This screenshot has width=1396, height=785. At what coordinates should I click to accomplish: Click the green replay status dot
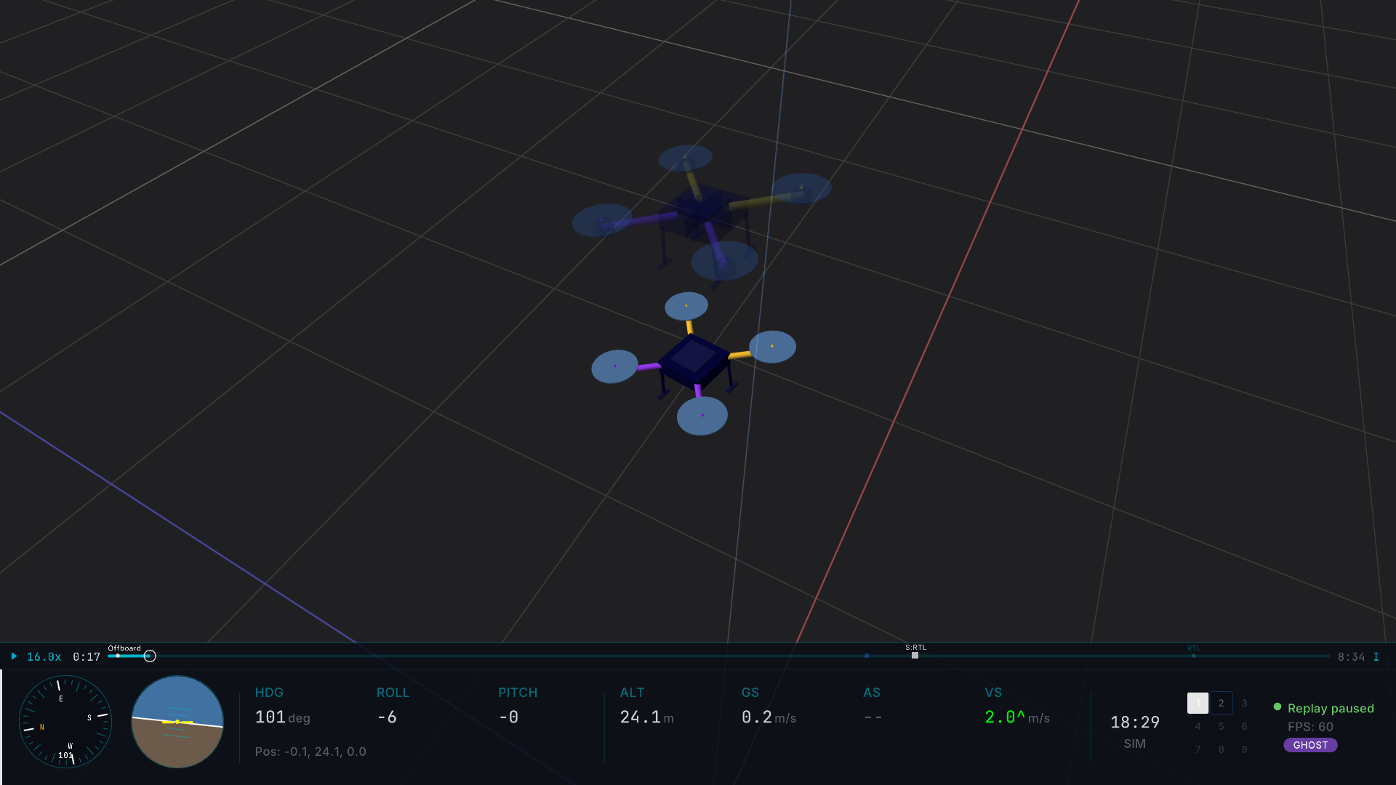pyautogui.click(x=1277, y=707)
